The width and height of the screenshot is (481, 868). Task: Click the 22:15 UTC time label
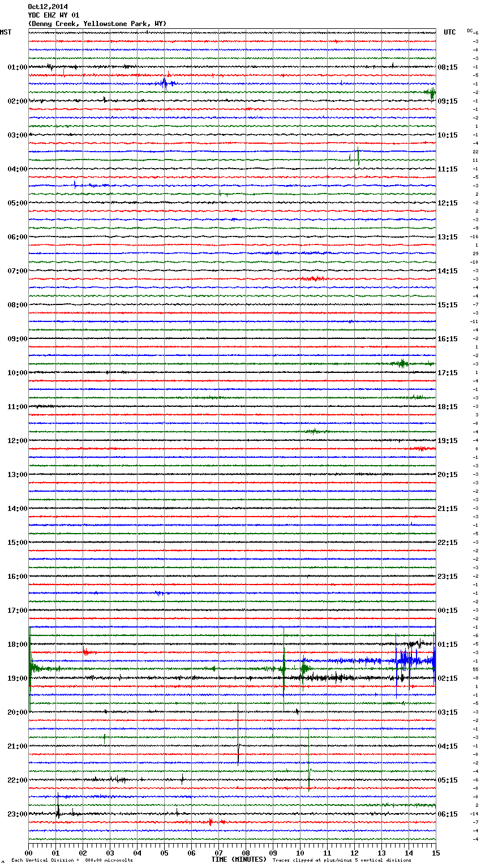tap(448, 543)
